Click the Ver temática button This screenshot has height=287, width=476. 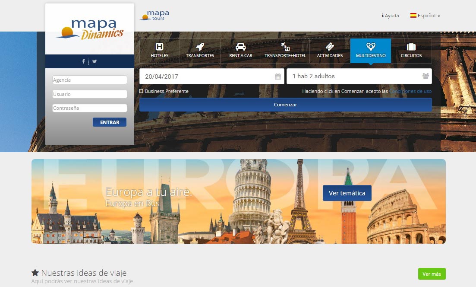347,193
